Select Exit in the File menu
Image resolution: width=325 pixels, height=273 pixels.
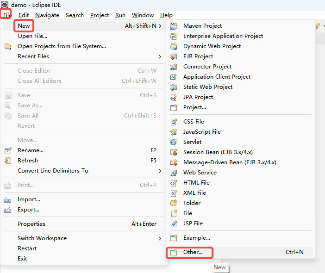coord(22,259)
